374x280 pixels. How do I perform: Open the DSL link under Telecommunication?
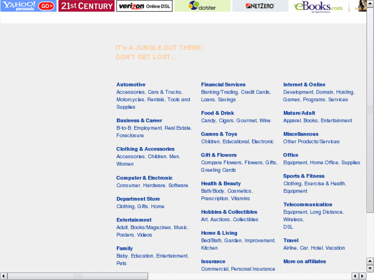[x=288, y=227]
